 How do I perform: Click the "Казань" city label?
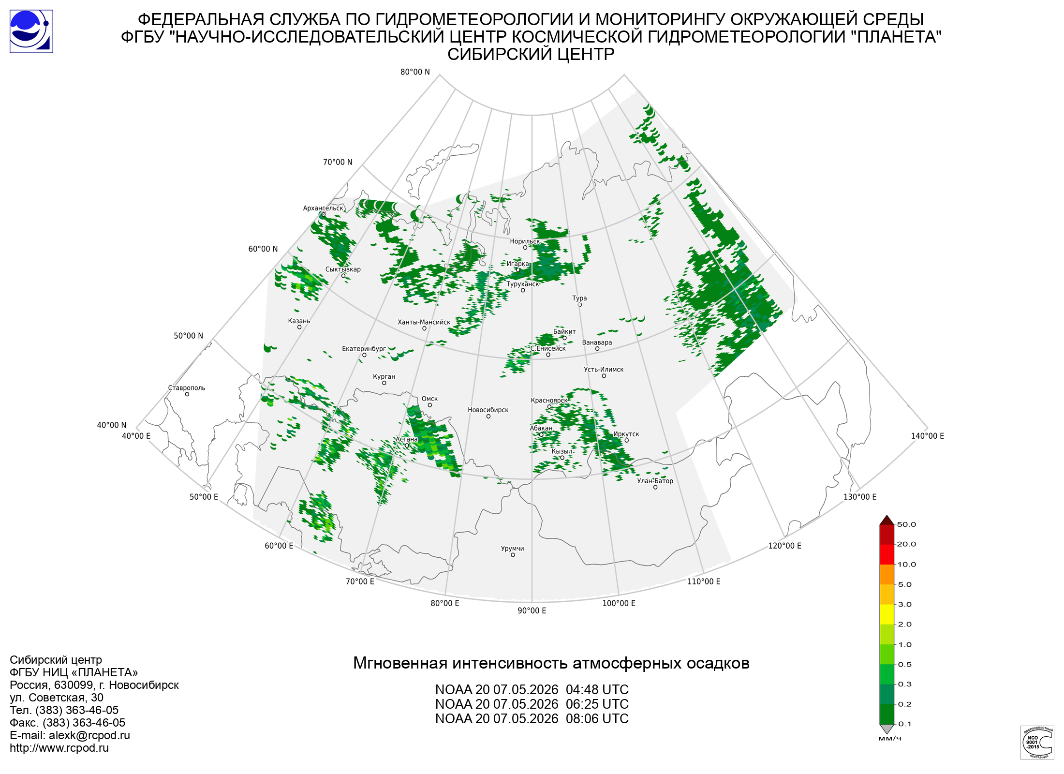pyautogui.click(x=299, y=321)
